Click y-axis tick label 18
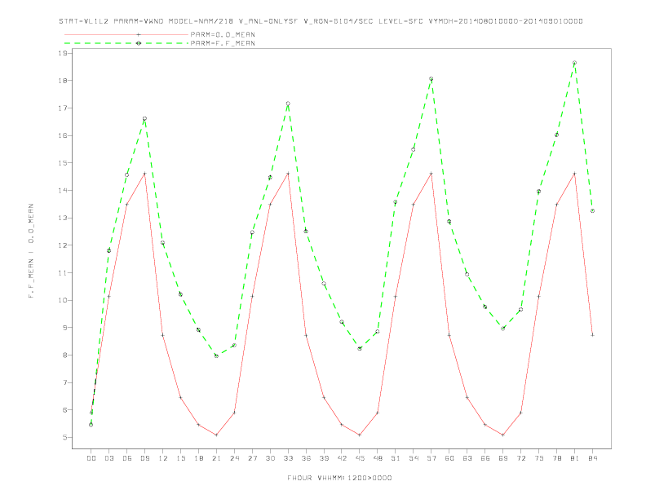Image resolution: width=646 pixels, height=499 pixels. [x=63, y=81]
